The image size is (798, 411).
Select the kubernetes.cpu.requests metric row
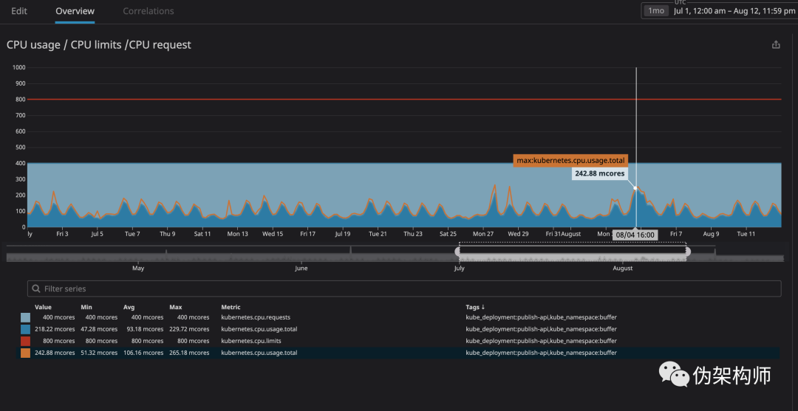tap(400, 317)
